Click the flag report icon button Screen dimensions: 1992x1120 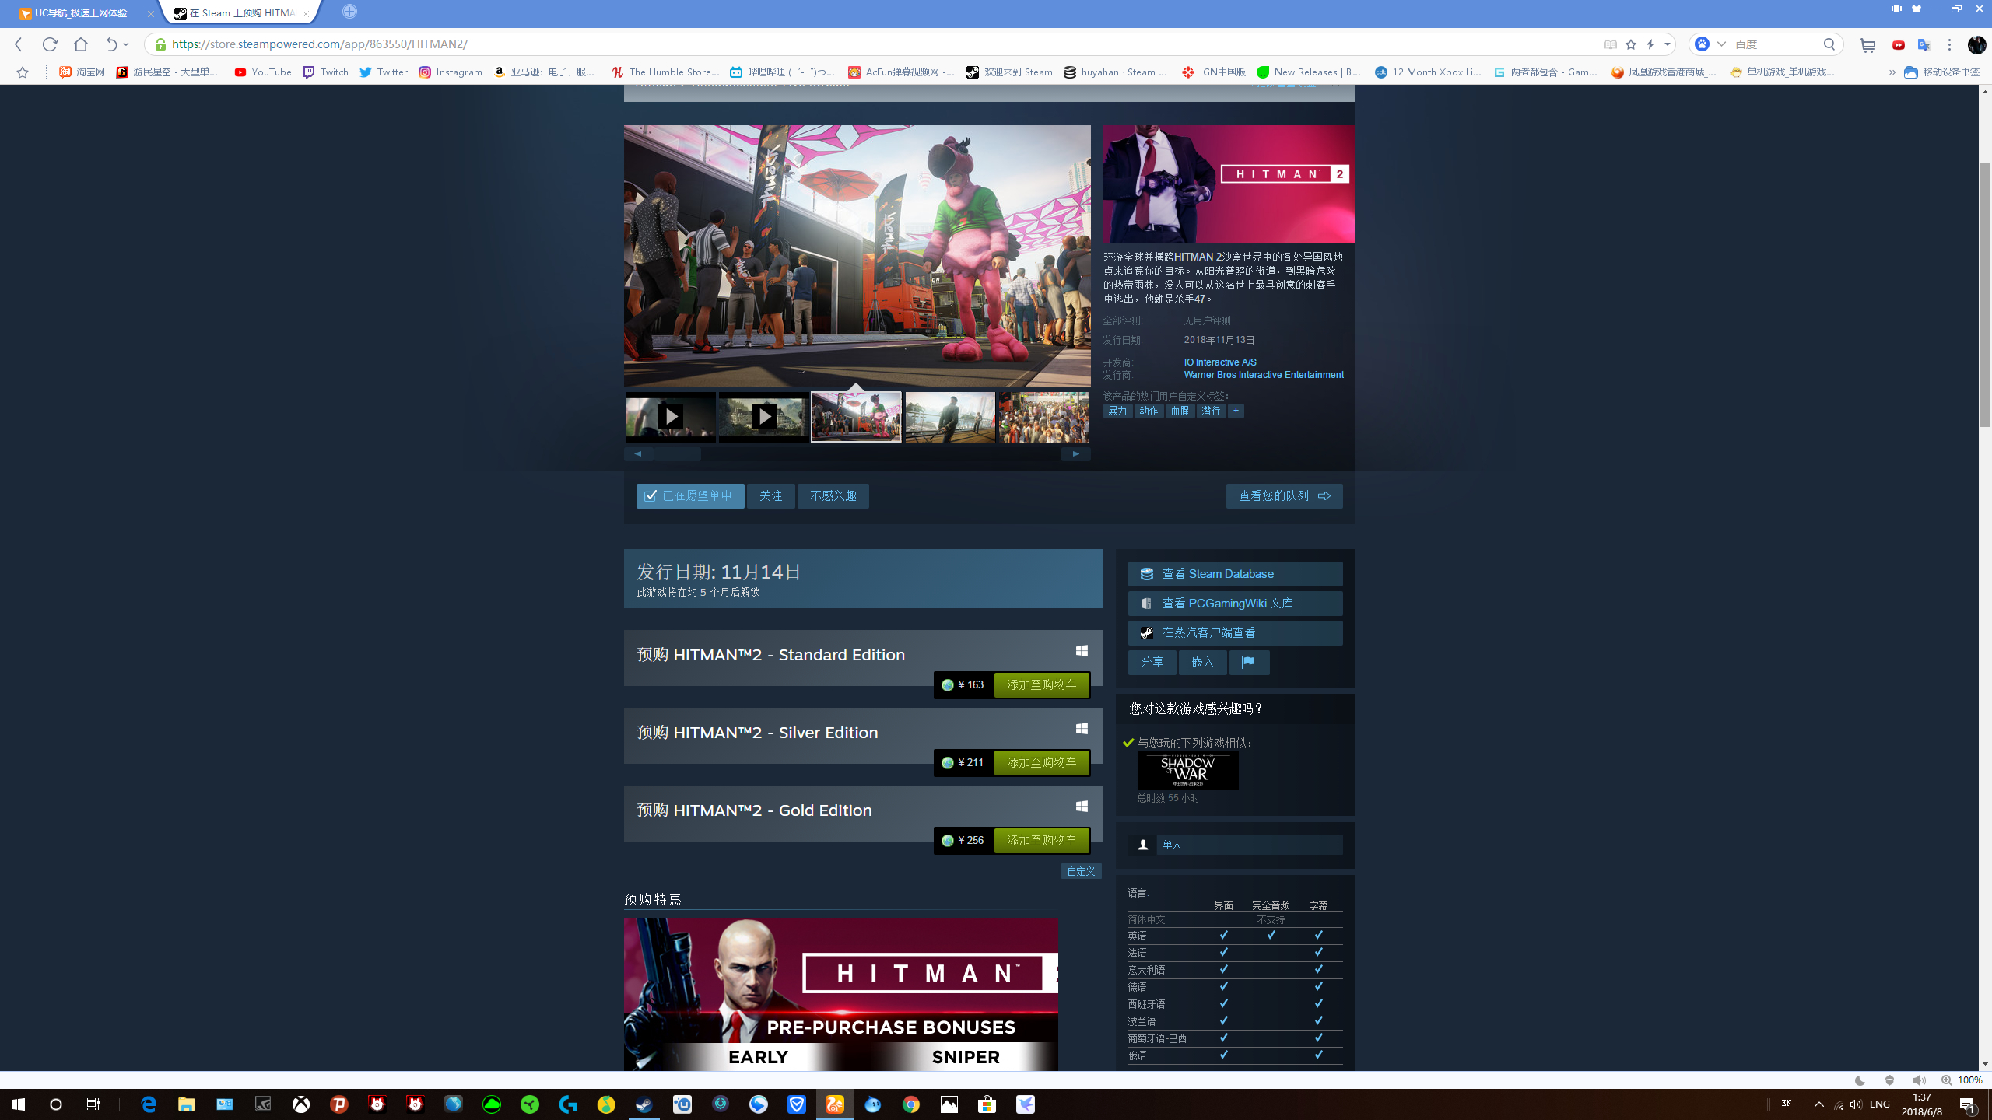(1249, 662)
